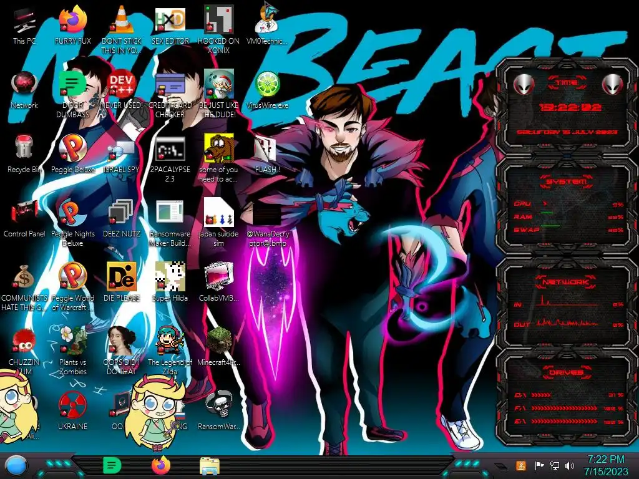Image resolution: width=639 pixels, height=479 pixels.
Task: Open the network status tray icon
Action: [x=555, y=465]
